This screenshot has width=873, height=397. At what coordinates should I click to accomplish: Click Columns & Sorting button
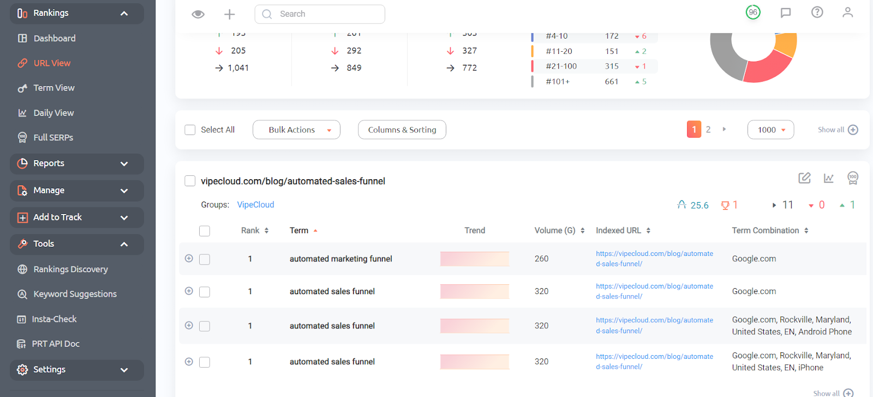pyautogui.click(x=402, y=130)
